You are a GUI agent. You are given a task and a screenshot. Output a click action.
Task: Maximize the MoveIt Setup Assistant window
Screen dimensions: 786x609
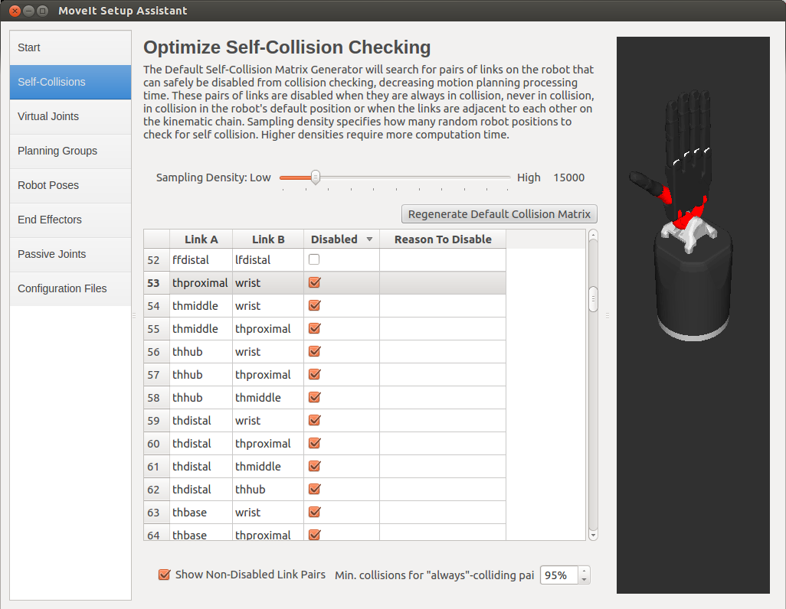pyautogui.click(x=43, y=11)
